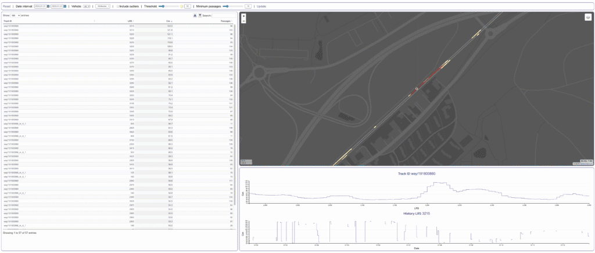Zoom out on the map
595x253 pixels.
243,20
